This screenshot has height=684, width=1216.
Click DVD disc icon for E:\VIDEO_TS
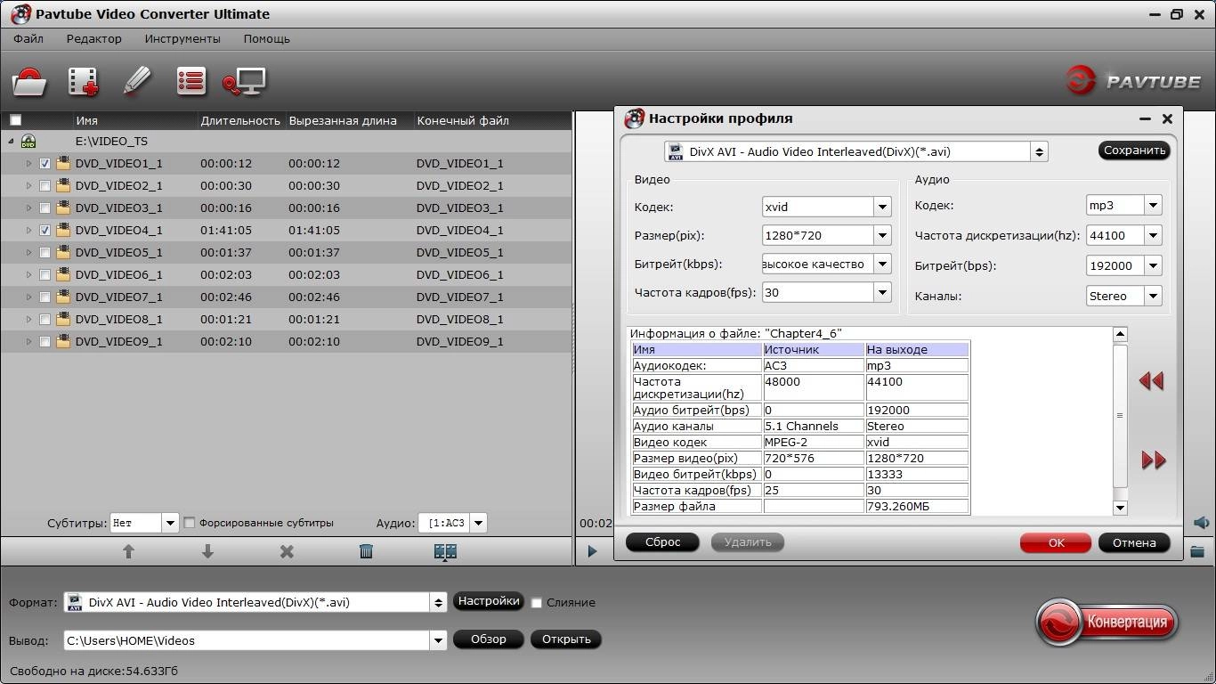coord(28,141)
